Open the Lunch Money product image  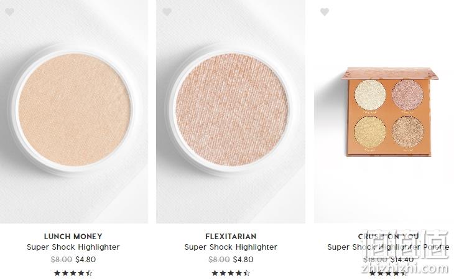[x=74, y=111]
